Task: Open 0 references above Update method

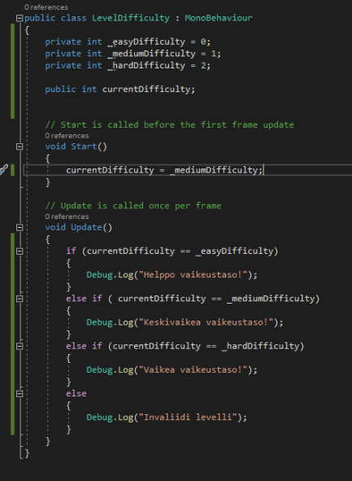Action: (x=67, y=216)
